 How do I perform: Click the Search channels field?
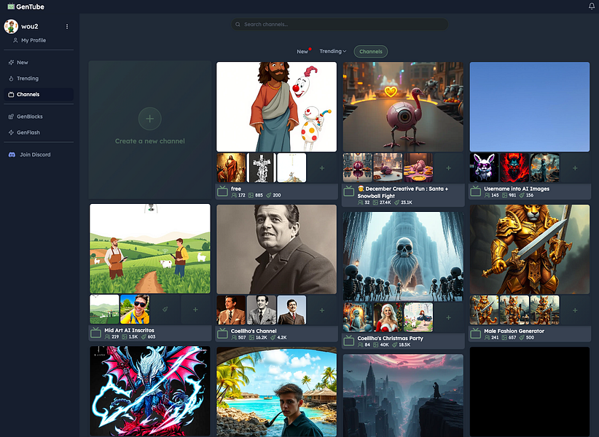pos(339,24)
